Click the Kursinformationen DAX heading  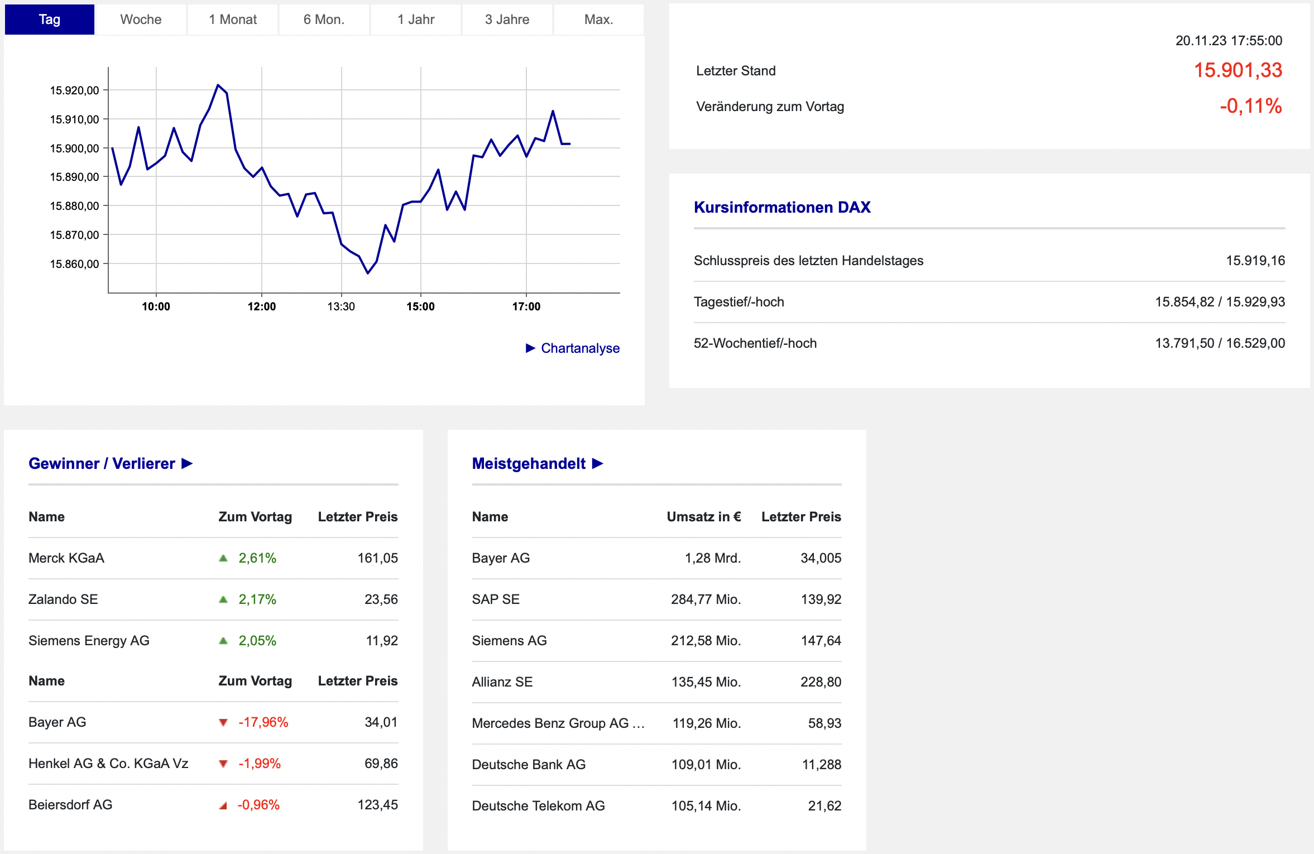point(782,208)
